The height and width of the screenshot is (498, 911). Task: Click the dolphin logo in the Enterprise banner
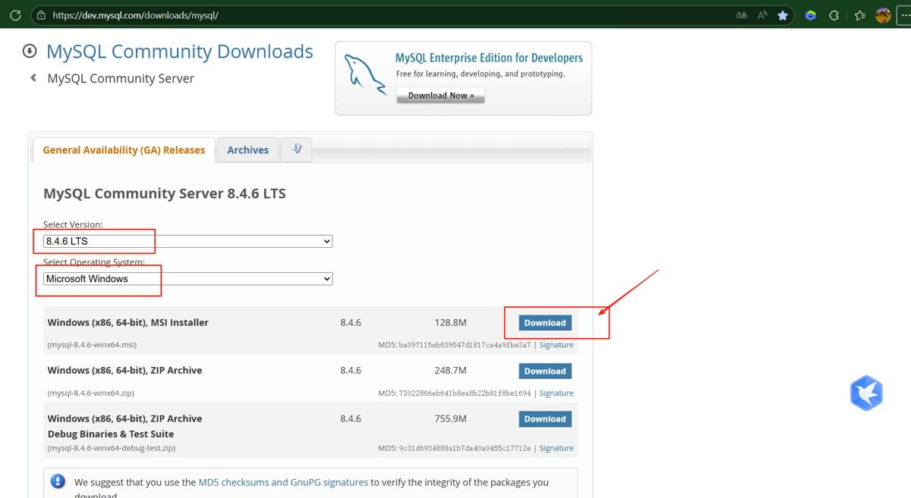[365, 74]
